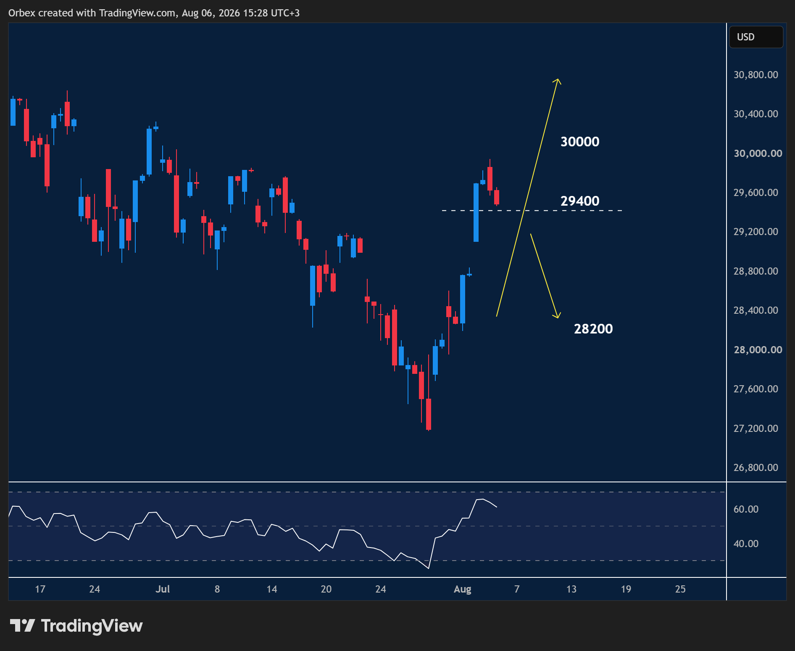Click the 30,800.00 price axis label
795x651 pixels.
tap(756, 75)
